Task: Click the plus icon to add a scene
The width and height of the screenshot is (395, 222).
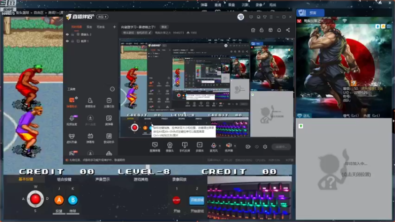Action: pos(115,27)
